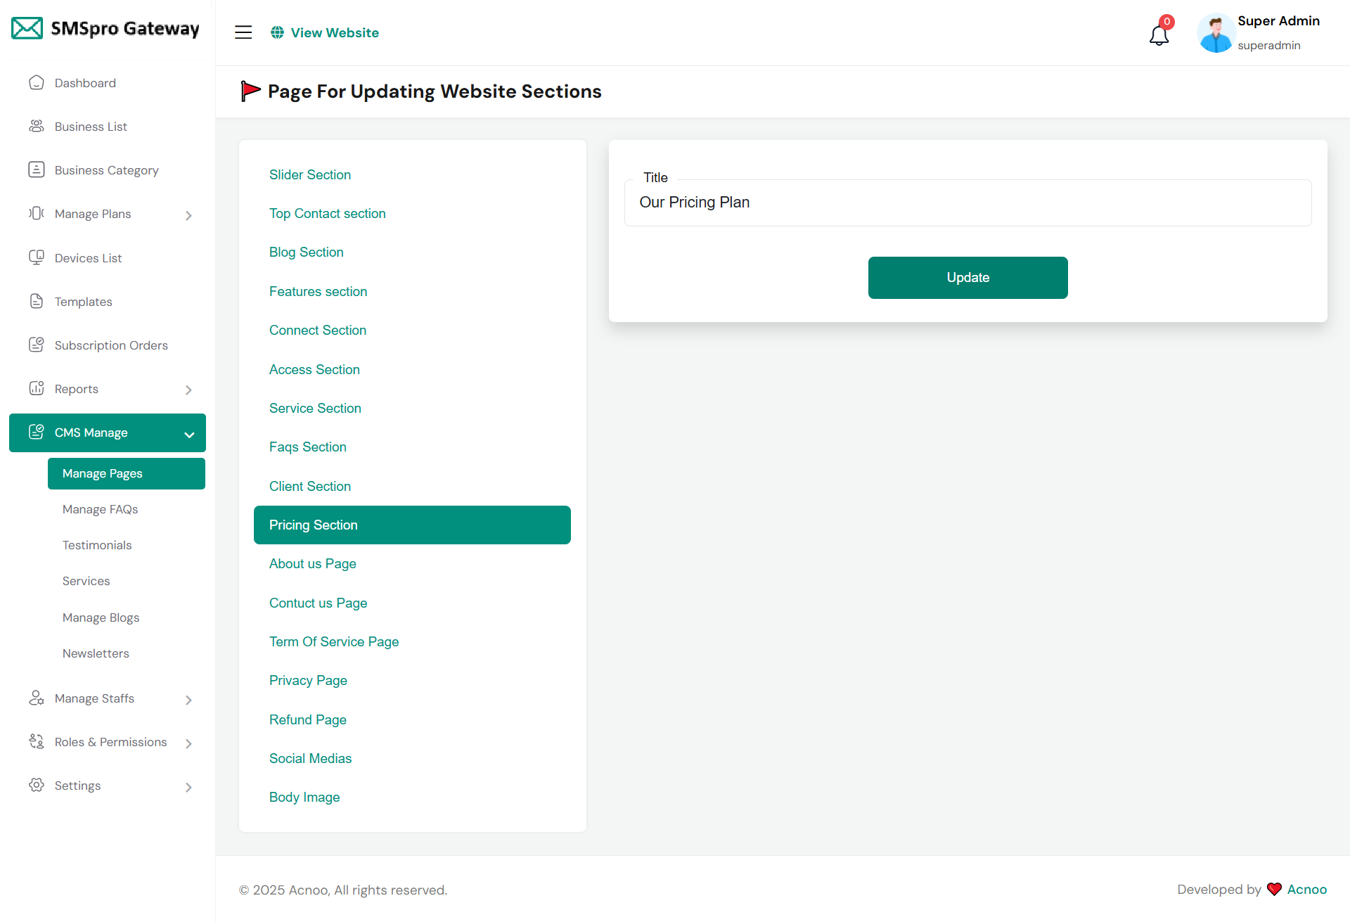Click the globe icon beside View Website

pyautogui.click(x=278, y=32)
